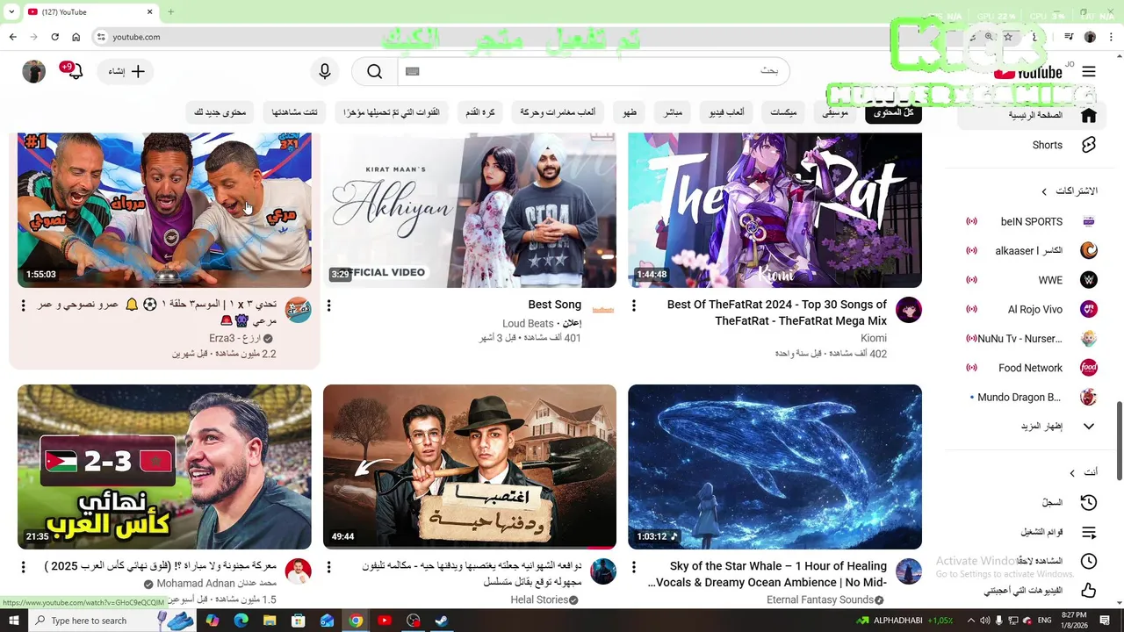Image resolution: width=1124 pixels, height=632 pixels.
Task: Select the 'مباشر' live chip
Action: click(673, 112)
